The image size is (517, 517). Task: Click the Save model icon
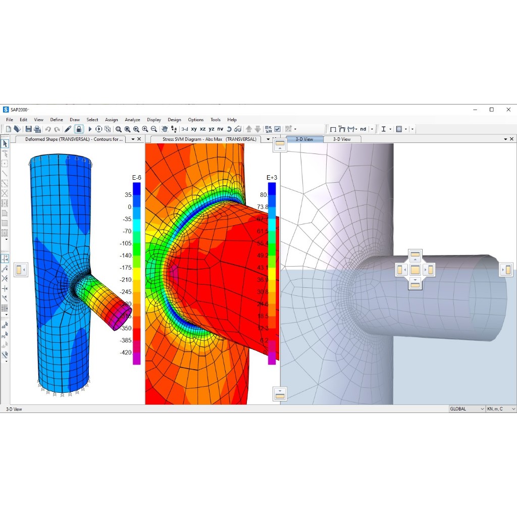coord(28,129)
